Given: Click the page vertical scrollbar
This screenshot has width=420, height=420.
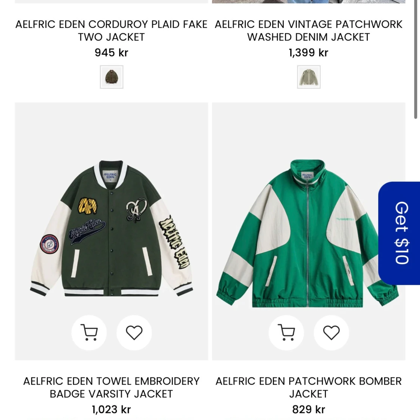Looking at the screenshot, I should [416, 59].
